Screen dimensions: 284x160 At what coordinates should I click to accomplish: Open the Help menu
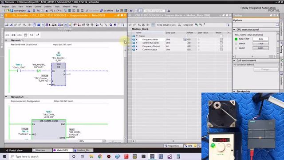click(x=75, y=6)
